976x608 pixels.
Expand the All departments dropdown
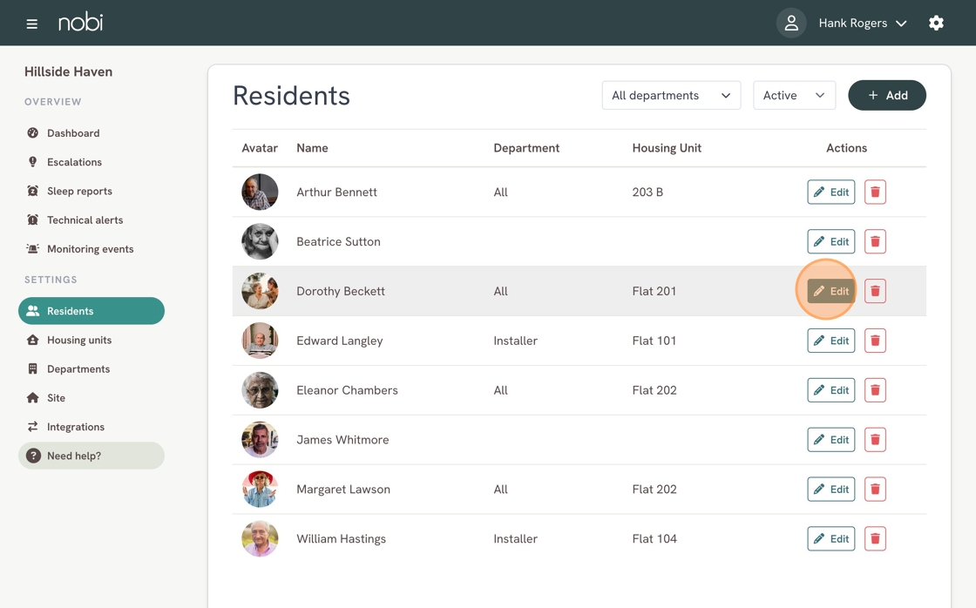pos(671,96)
